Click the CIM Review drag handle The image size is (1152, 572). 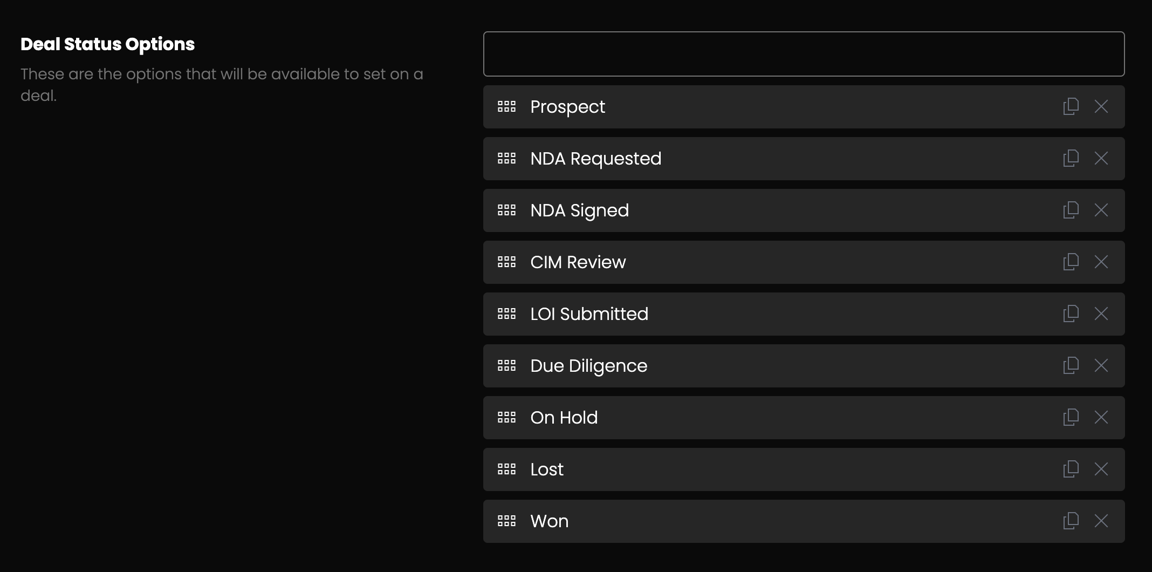pos(506,262)
